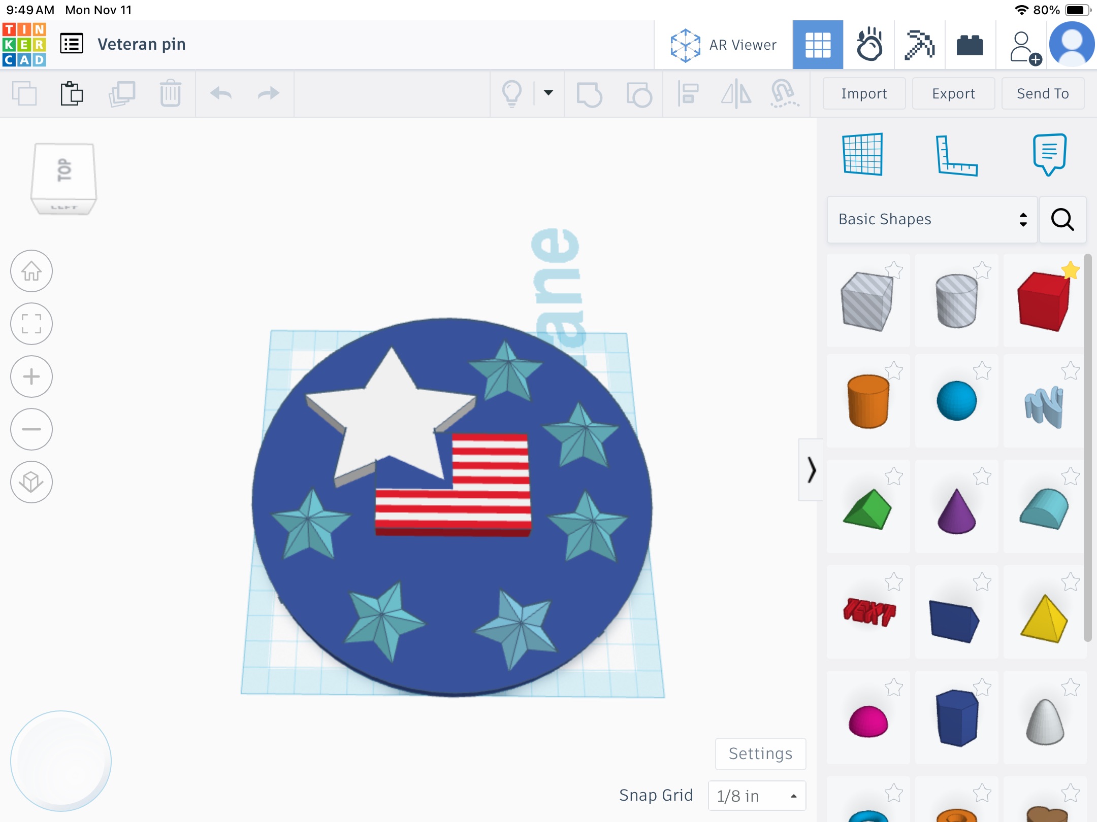Image resolution: width=1097 pixels, height=822 pixels.
Task: Undo the last action
Action: (221, 93)
